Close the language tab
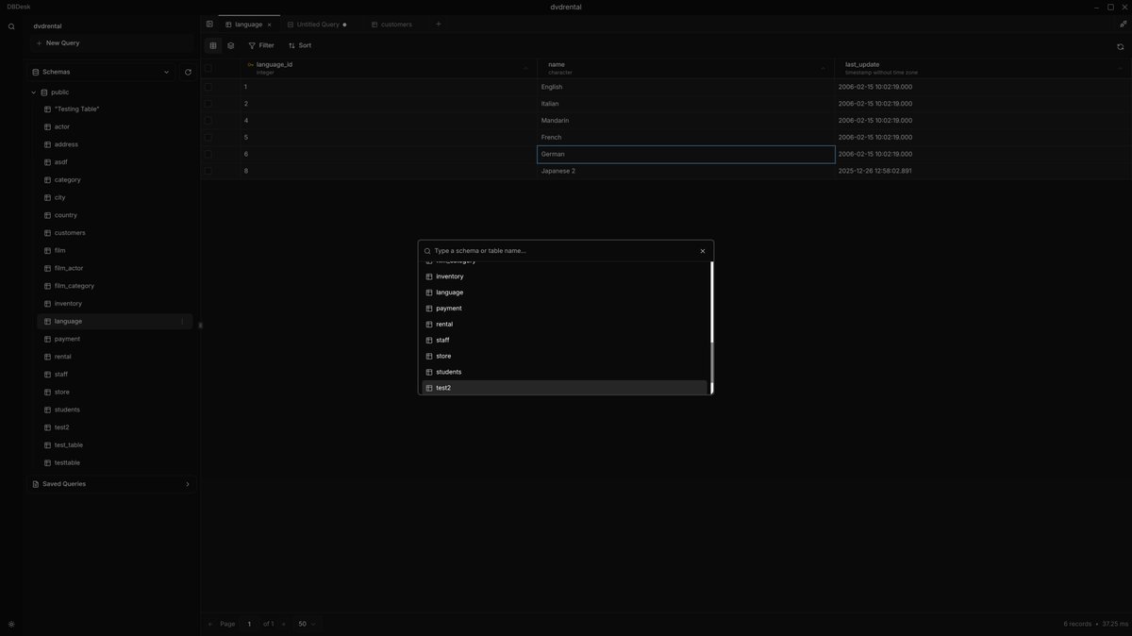 click(x=269, y=25)
